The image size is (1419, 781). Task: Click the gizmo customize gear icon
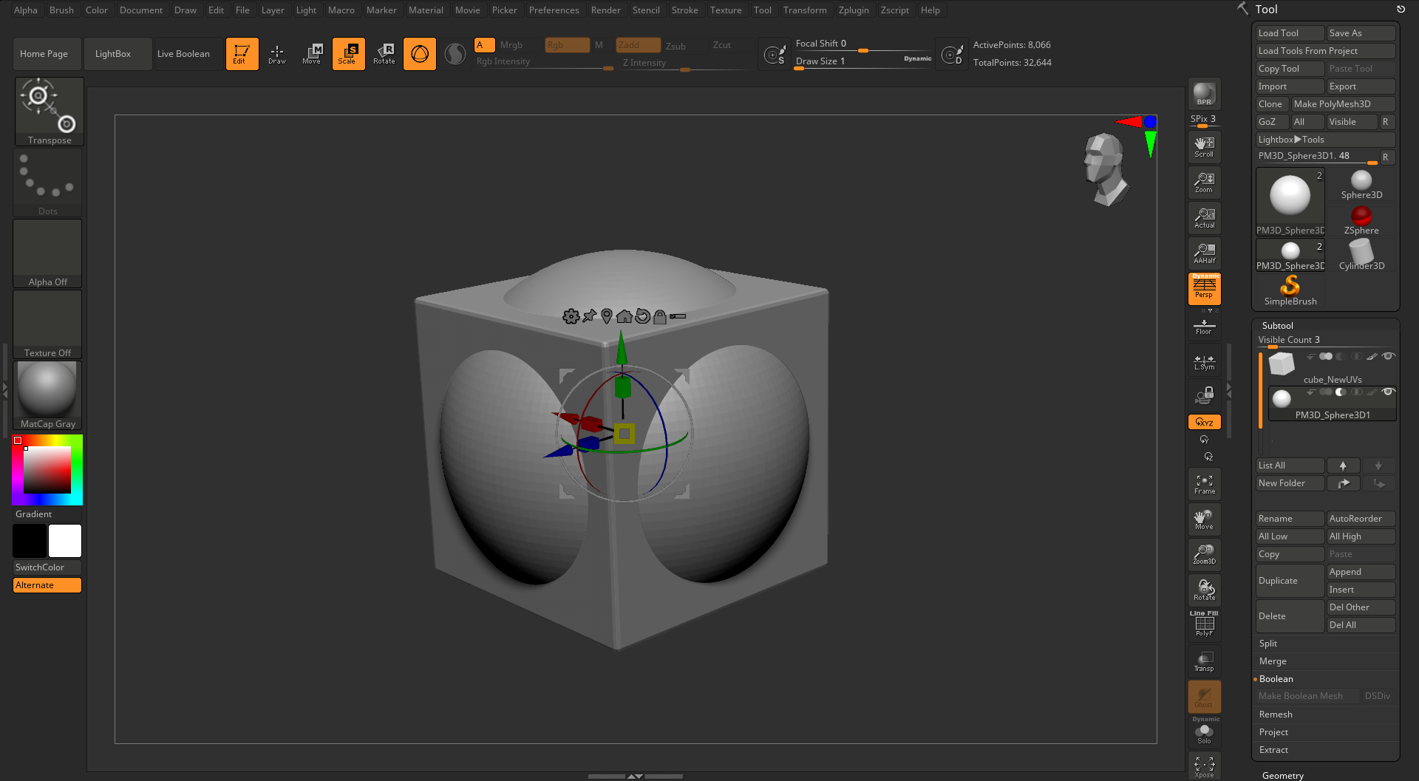(571, 316)
